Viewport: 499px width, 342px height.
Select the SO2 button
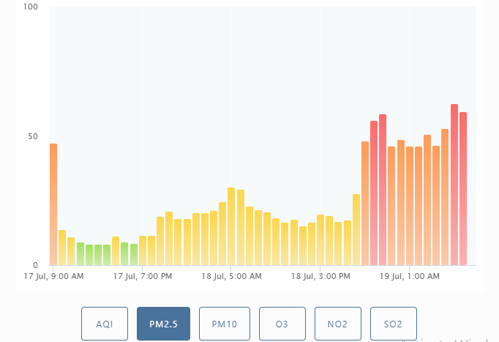393,324
